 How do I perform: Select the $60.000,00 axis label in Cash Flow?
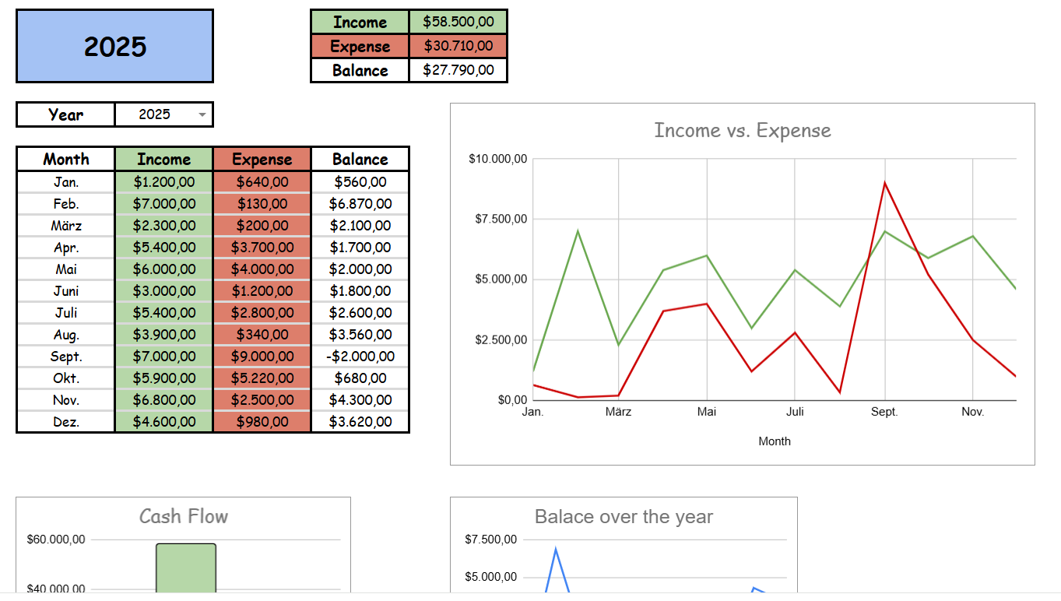(x=56, y=539)
